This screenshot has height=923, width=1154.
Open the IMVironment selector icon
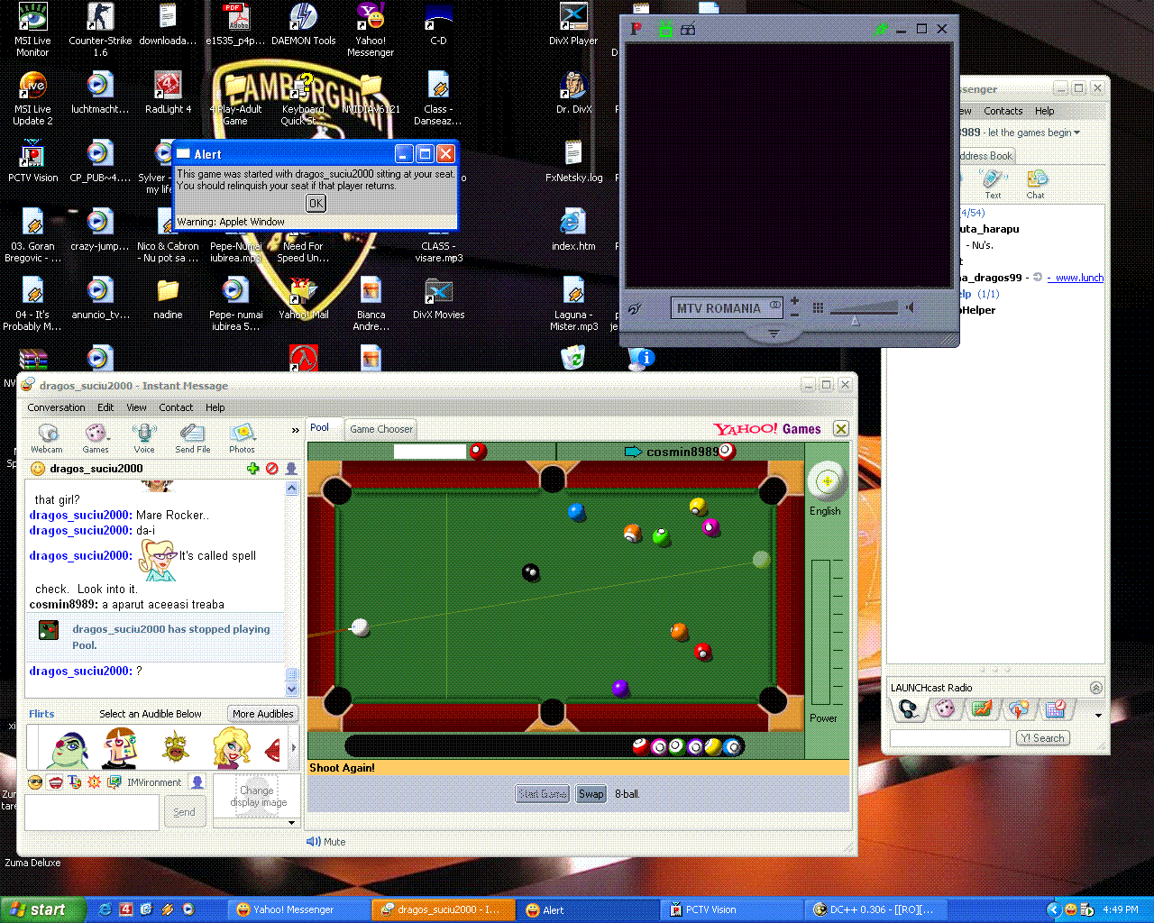pyautogui.click(x=114, y=782)
